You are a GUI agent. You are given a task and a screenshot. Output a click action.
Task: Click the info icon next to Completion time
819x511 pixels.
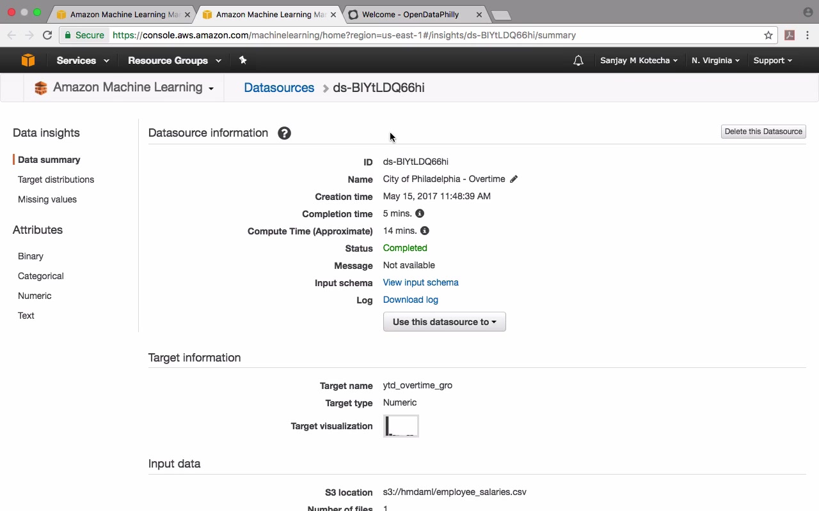[420, 213]
